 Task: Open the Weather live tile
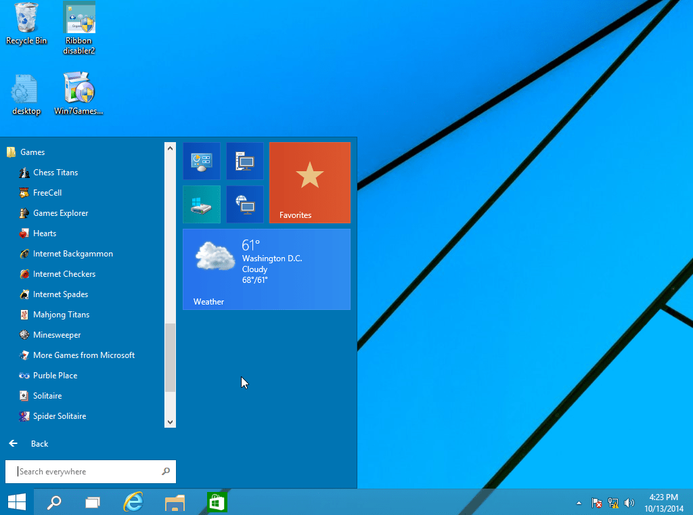pos(266,269)
